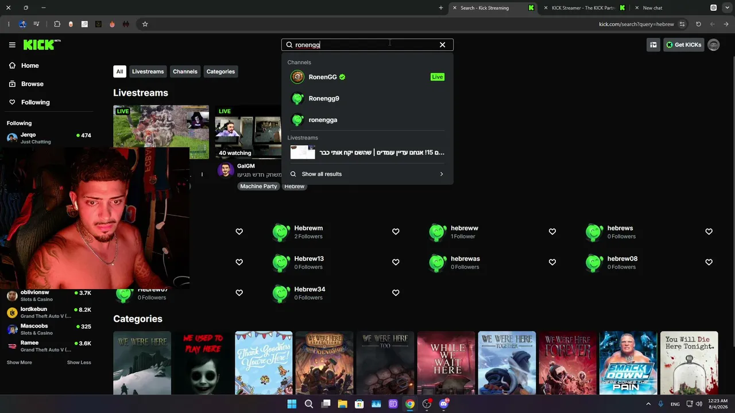
Task: Open the hebrewas channel avatar
Action: coord(438,262)
